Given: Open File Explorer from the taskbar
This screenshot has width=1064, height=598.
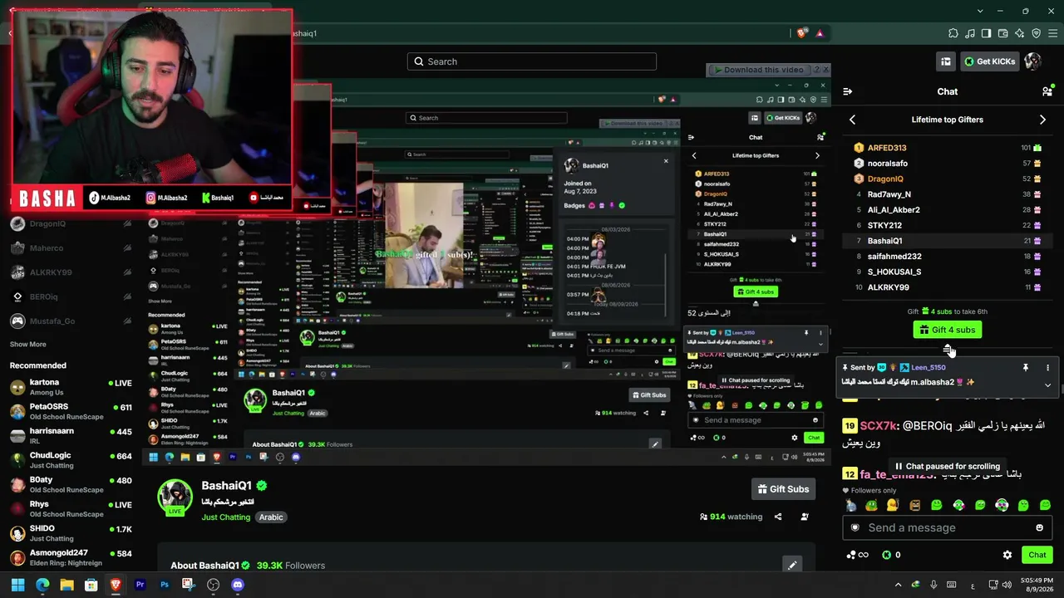Looking at the screenshot, I should 66,585.
